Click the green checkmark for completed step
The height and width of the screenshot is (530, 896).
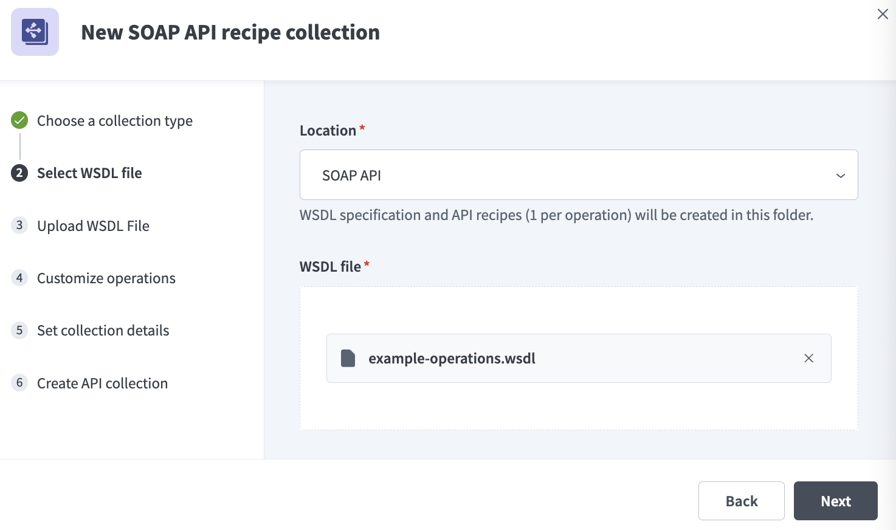[x=19, y=120]
